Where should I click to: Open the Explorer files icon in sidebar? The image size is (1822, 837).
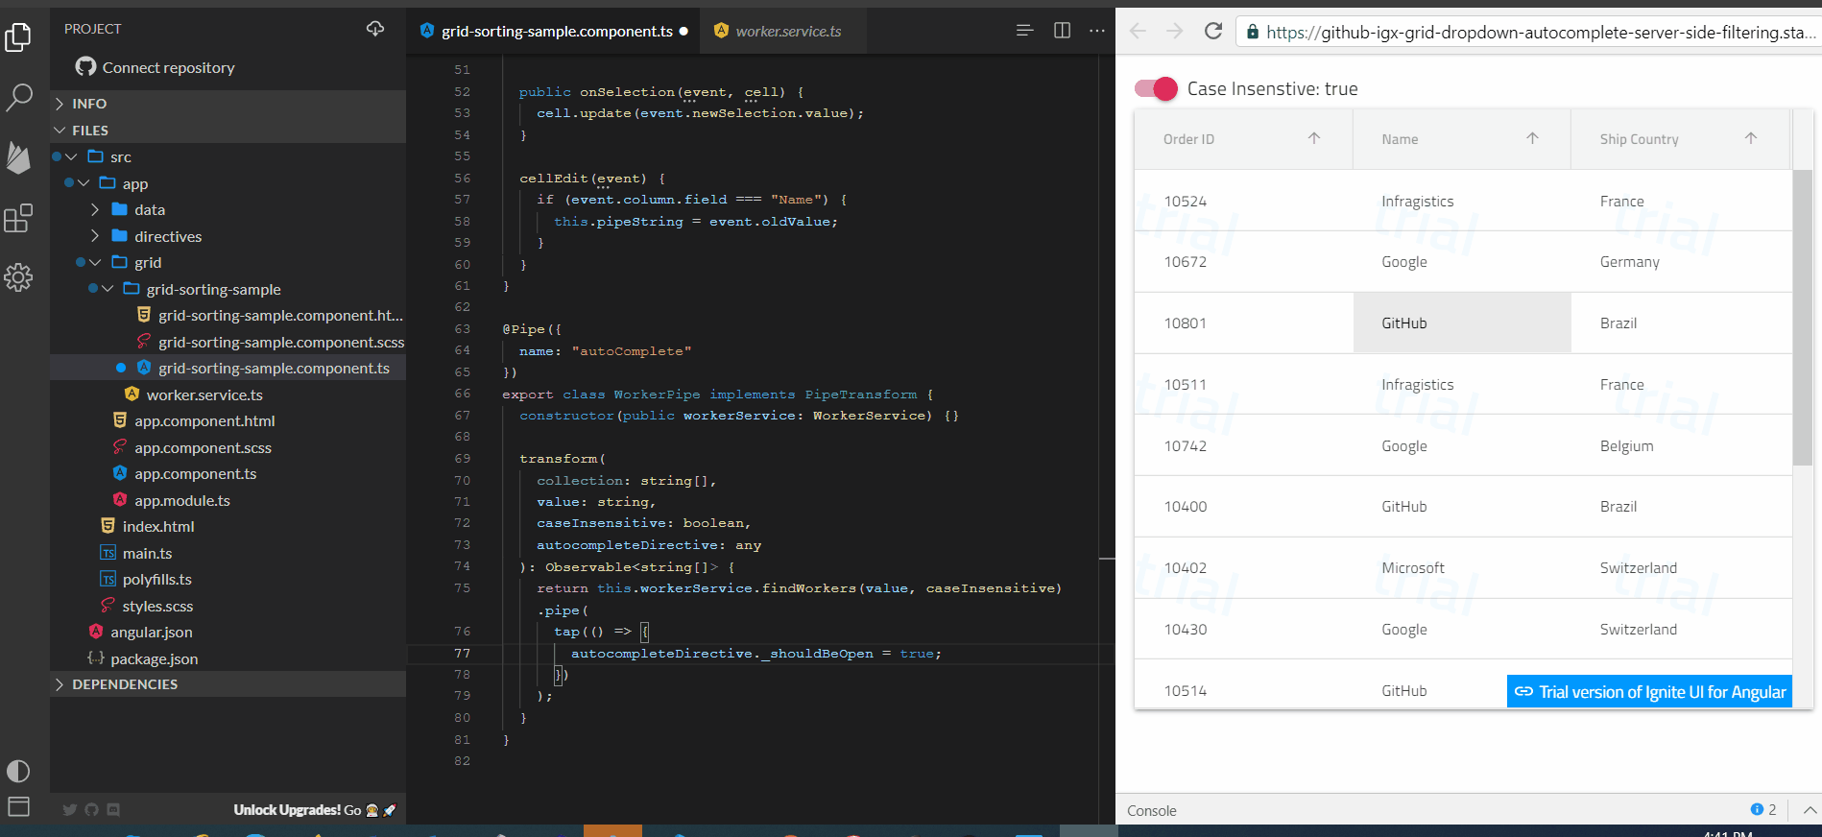(x=18, y=36)
